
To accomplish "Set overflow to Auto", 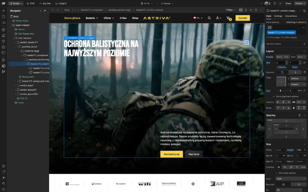I will [x=303, y=167].
